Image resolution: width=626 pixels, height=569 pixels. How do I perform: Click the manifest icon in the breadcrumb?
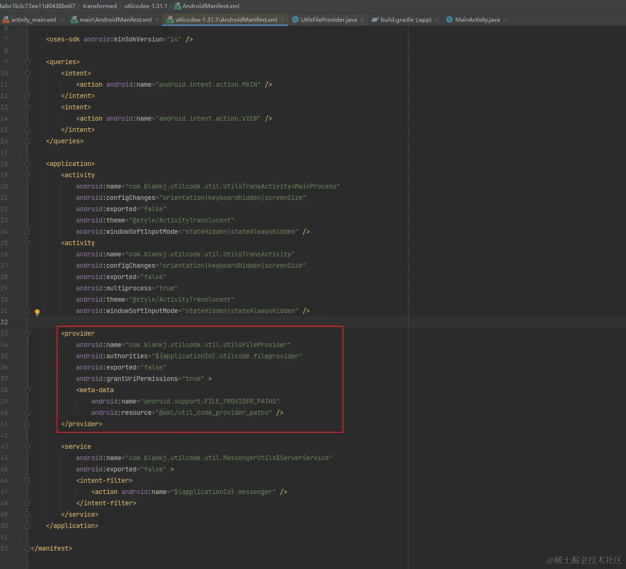click(x=177, y=6)
